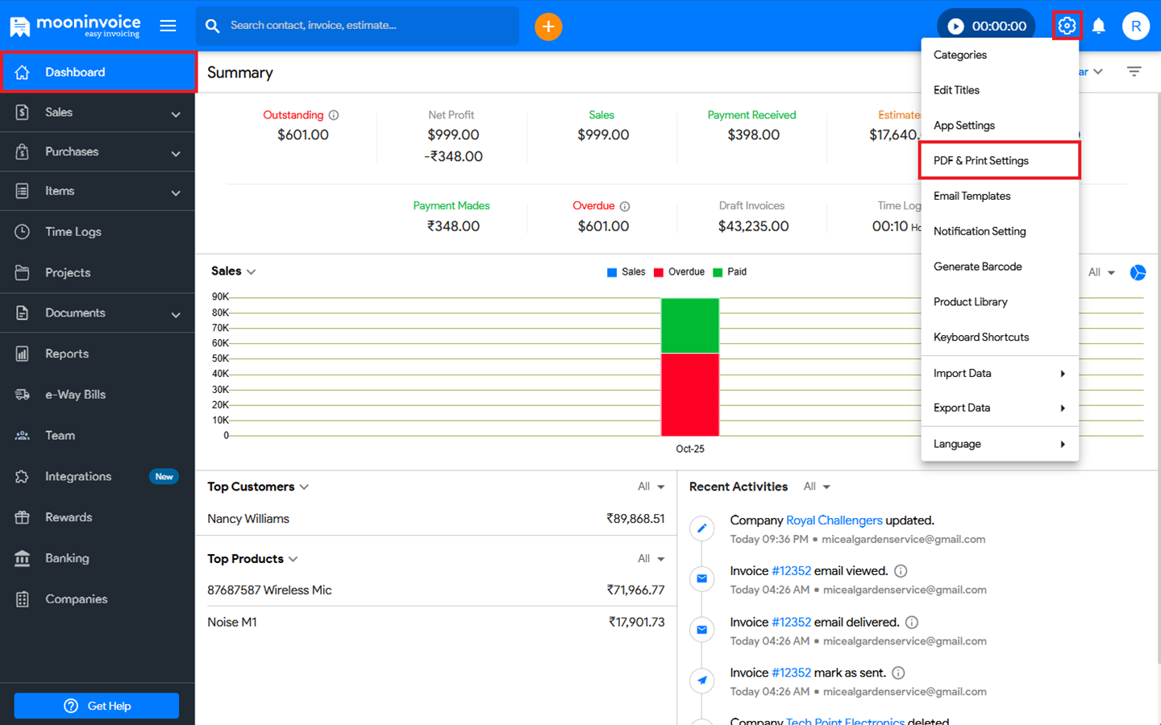This screenshot has height=725, width=1161.
Task: Open the Top Customers All dropdown
Action: click(651, 487)
